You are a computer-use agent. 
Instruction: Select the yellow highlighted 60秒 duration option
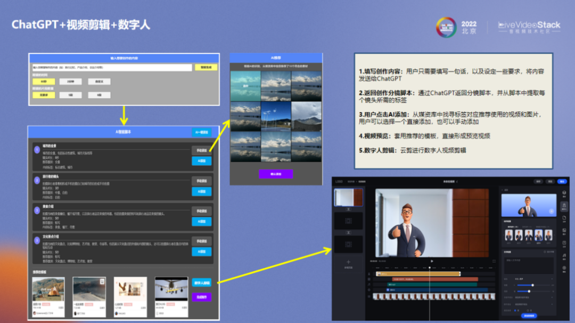click(44, 82)
